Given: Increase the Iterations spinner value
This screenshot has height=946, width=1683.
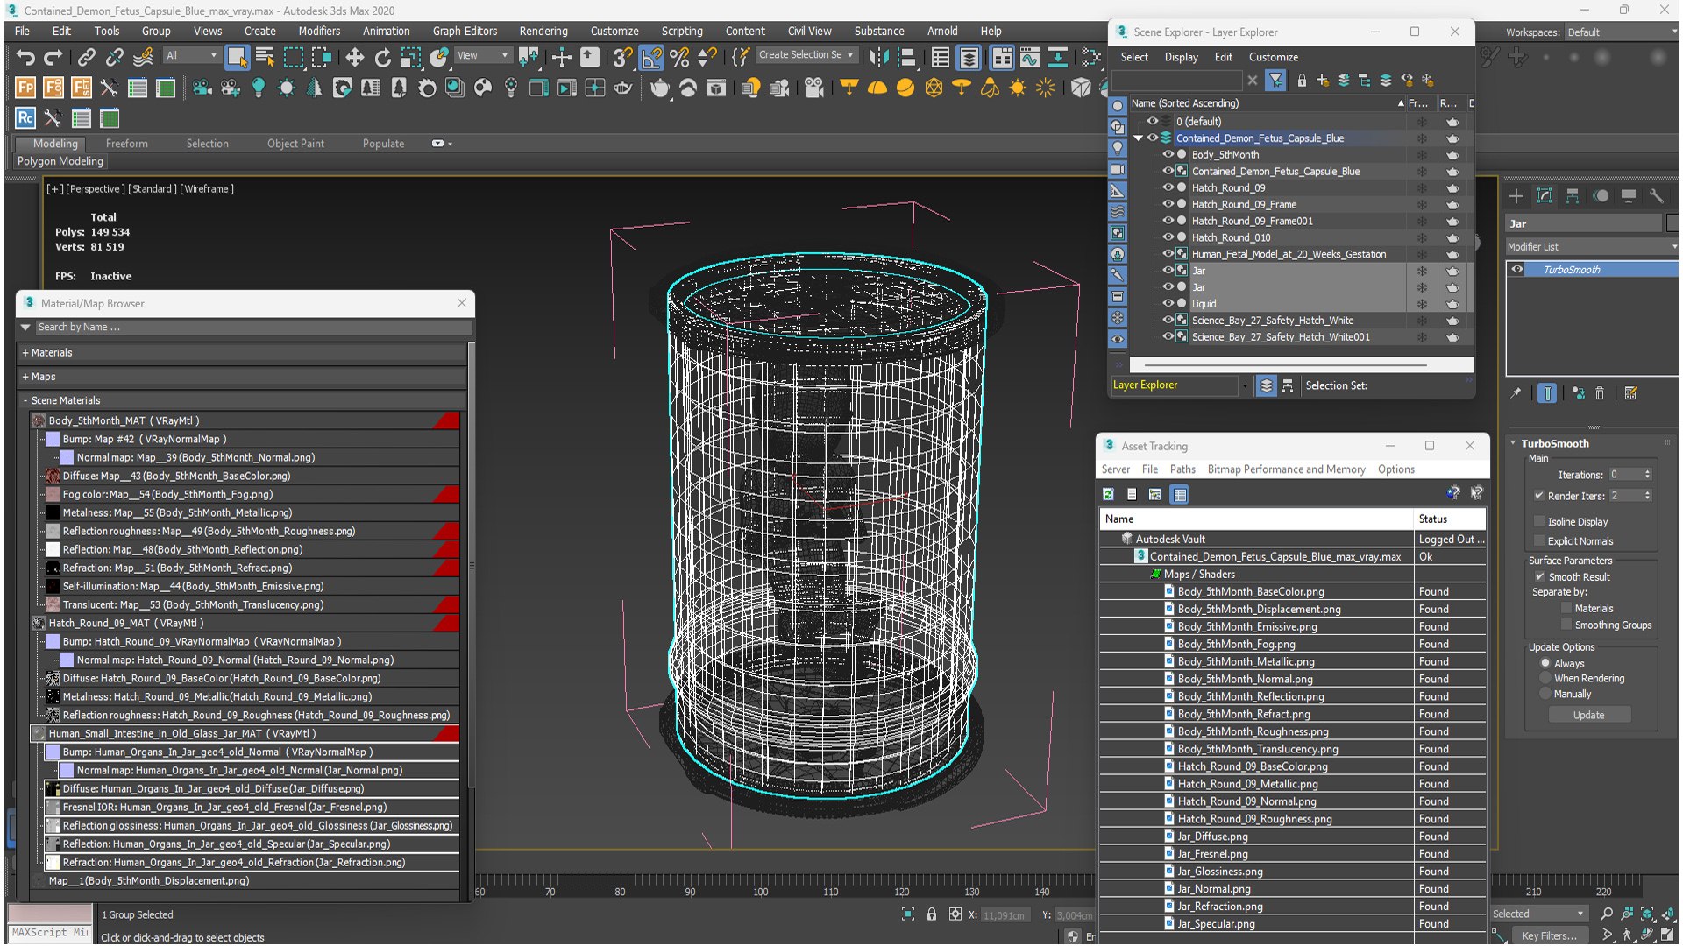Looking at the screenshot, I should pyautogui.click(x=1647, y=471).
